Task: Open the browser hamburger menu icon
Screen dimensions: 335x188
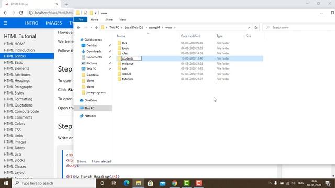Action: (6, 23)
